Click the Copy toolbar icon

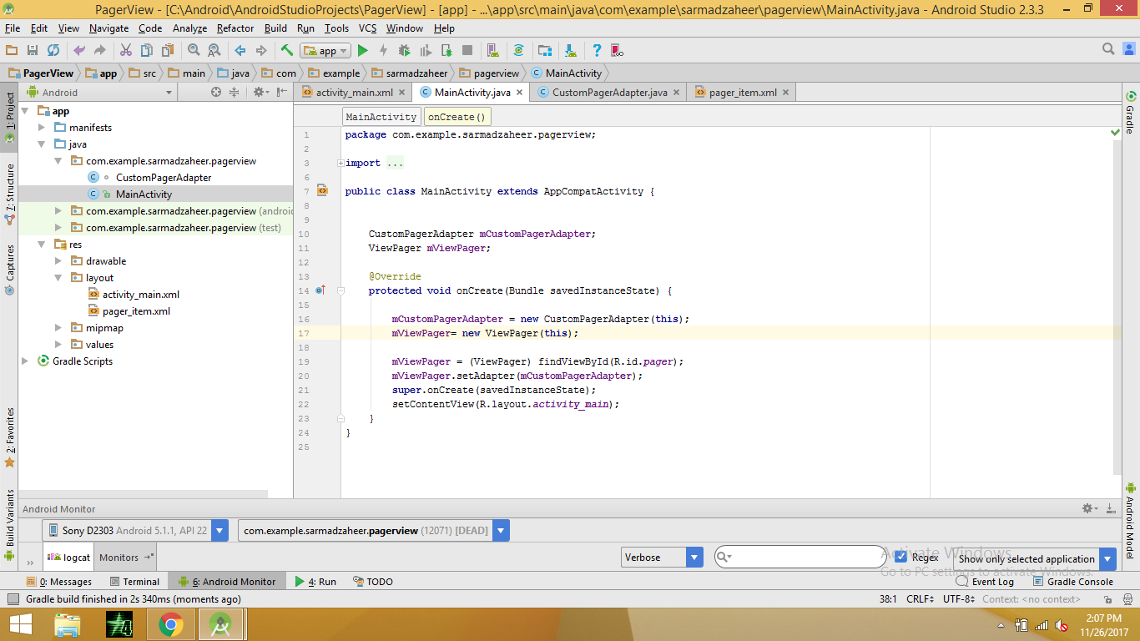(147, 51)
